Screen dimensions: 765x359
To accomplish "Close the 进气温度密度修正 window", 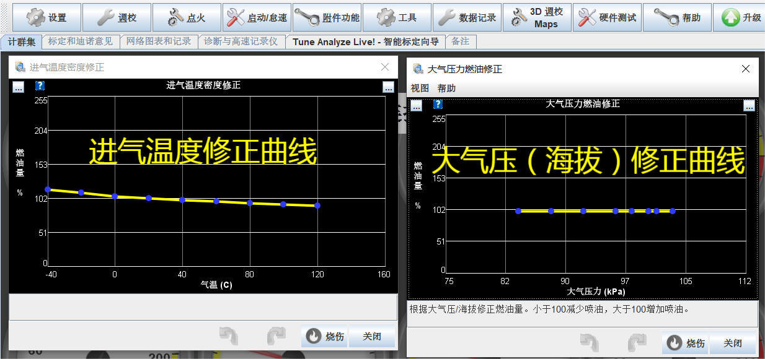I will point(385,67).
